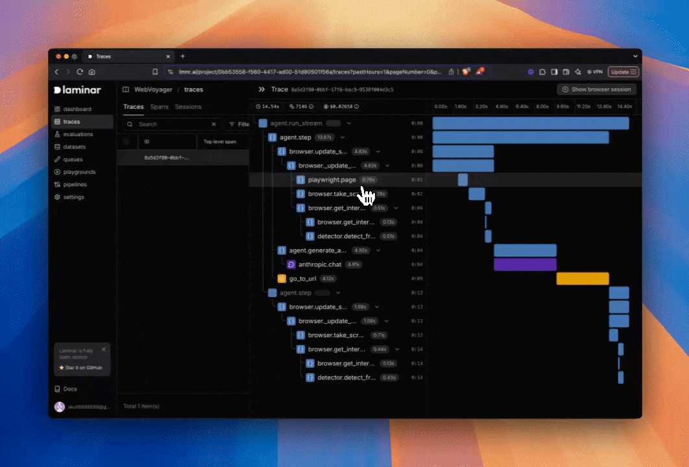Open the browser wallet icon
The height and width of the screenshot is (467, 689).
(x=566, y=71)
